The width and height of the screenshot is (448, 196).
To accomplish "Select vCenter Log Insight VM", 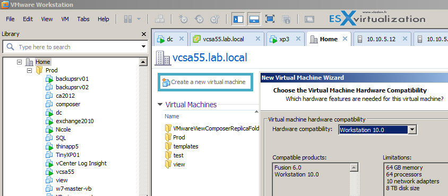I will point(81,163).
